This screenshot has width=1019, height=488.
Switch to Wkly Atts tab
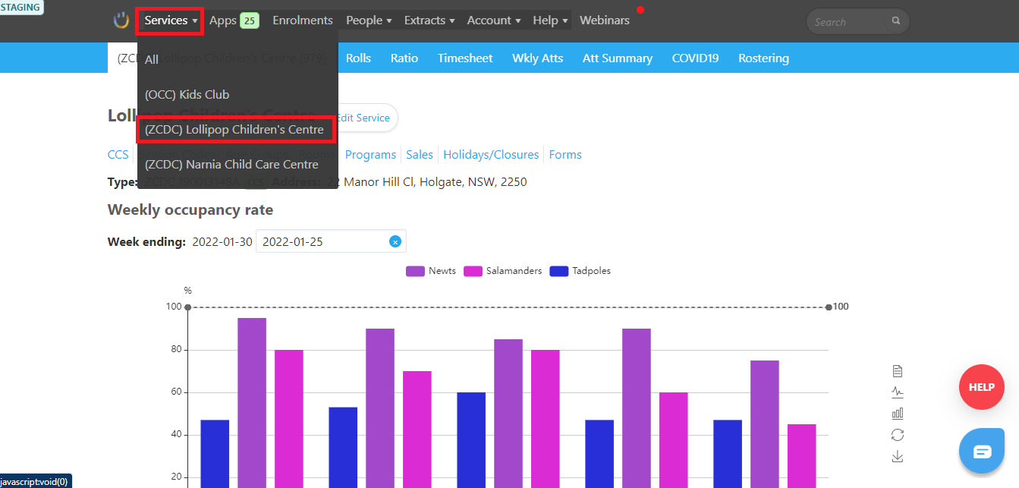click(537, 58)
